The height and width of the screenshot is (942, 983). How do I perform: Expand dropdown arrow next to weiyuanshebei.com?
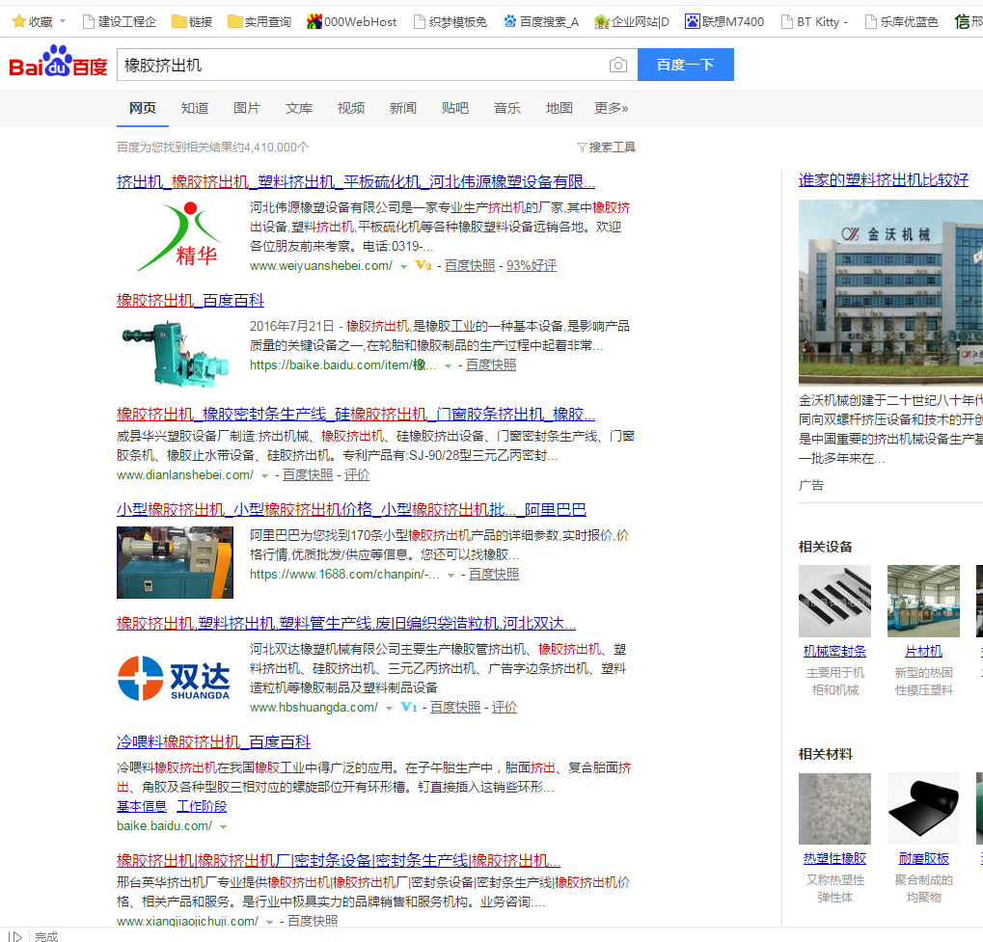404,267
